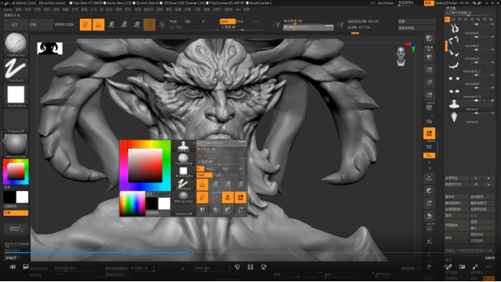
Task: Click the Draw icon in the popup palette
Action: coord(202,185)
